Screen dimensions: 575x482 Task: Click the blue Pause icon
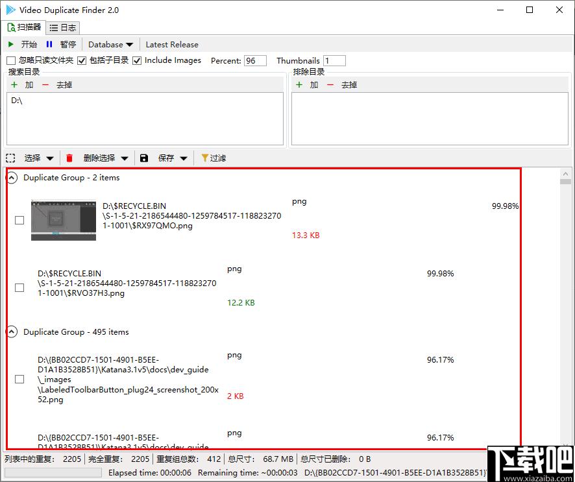pyautogui.click(x=49, y=44)
